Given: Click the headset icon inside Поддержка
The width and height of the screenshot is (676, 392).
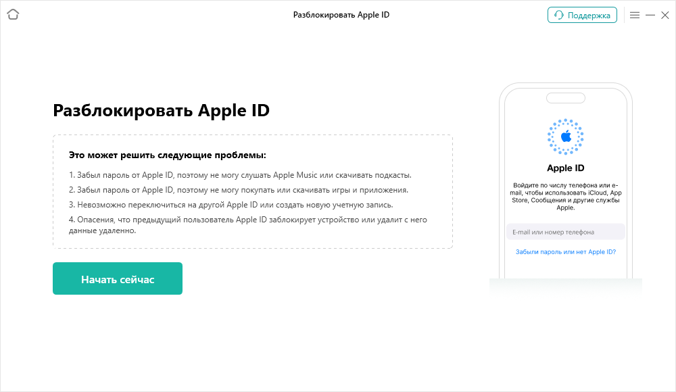Looking at the screenshot, I should point(559,15).
